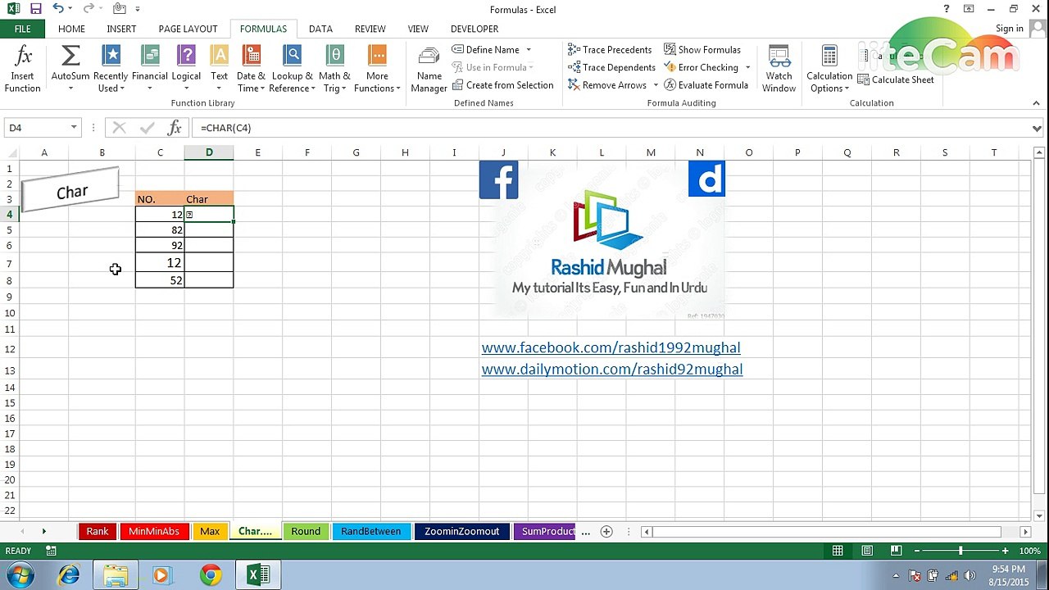Click Calculate Sheet button
The height and width of the screenshot is (590, 1049).
(x=896, y=80)
